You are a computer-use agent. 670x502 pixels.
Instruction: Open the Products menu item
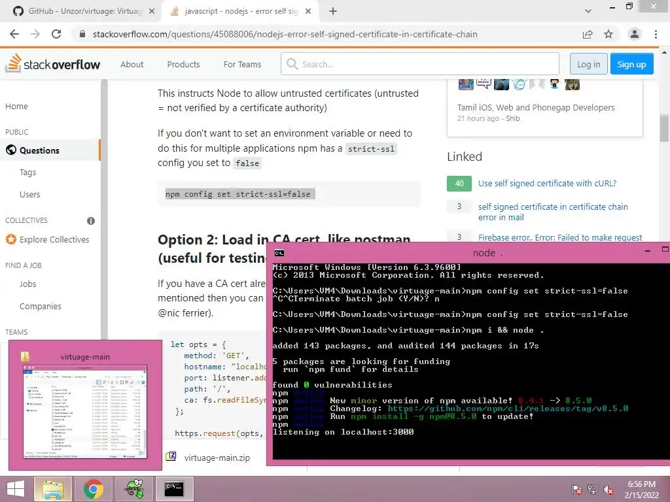click(x=183, y=65)
